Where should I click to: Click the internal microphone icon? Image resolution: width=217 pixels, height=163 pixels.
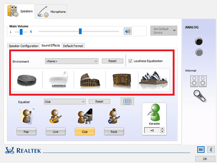(x=199, y=96)
